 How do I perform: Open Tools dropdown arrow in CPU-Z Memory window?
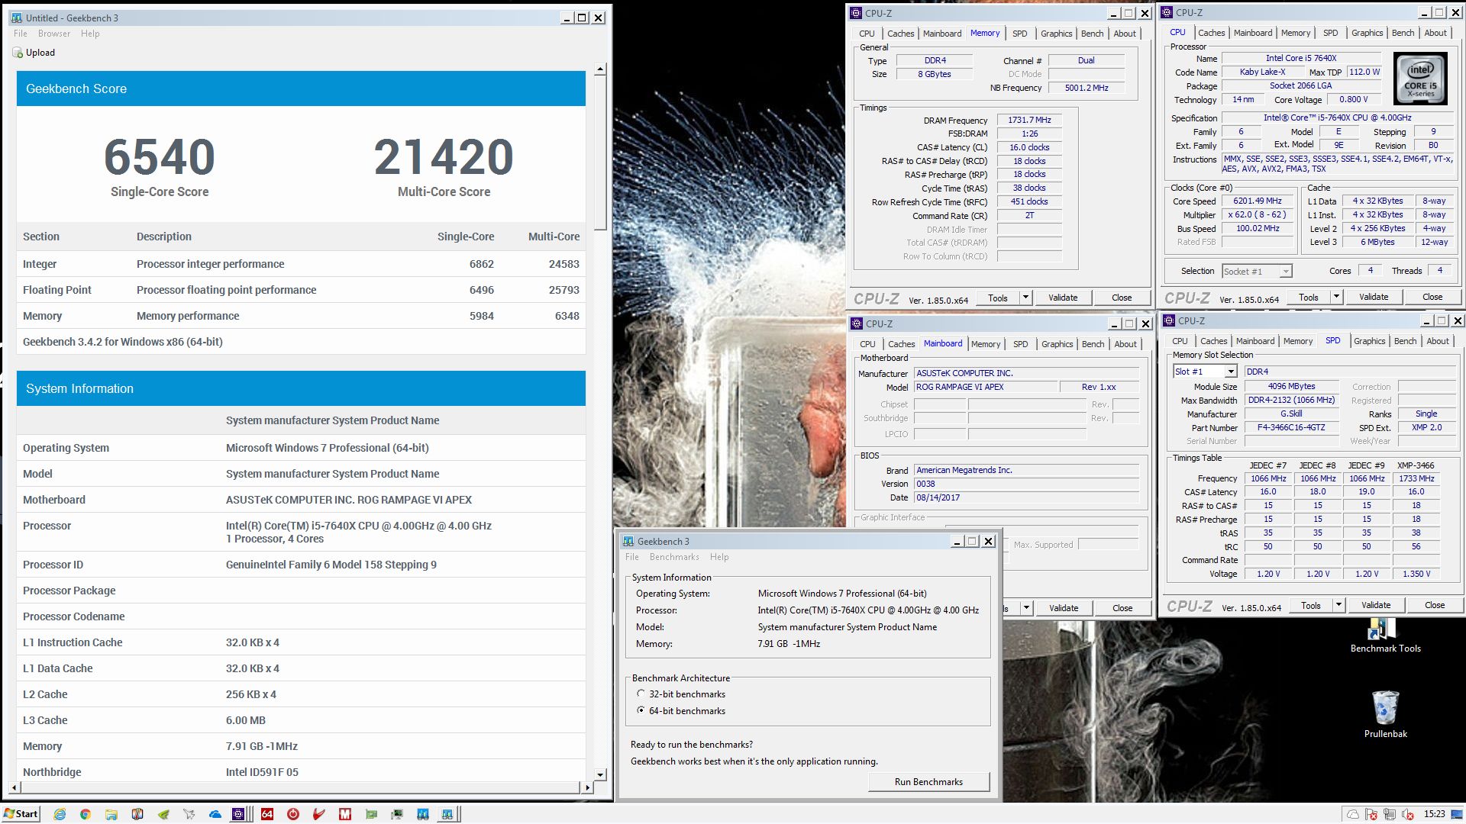[1025, 298]
